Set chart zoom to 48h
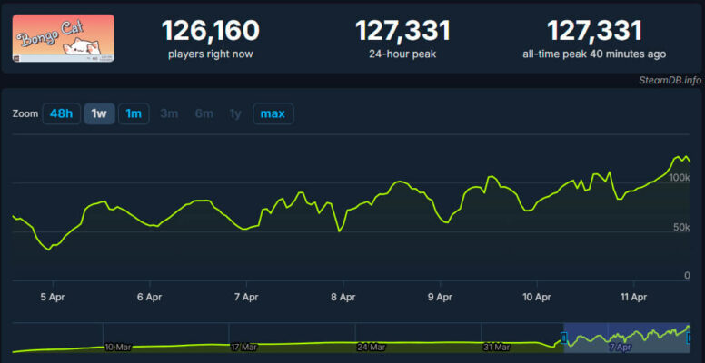The image size is (705, 363). (x=61, y=113)
